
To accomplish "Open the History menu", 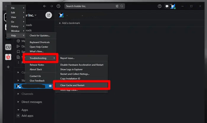I will [x=15, y=26].
